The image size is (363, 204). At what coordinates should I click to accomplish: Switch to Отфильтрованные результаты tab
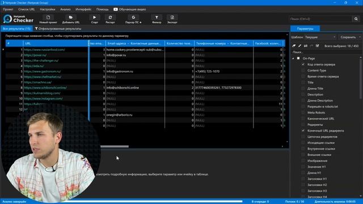[x=58, y=29]
